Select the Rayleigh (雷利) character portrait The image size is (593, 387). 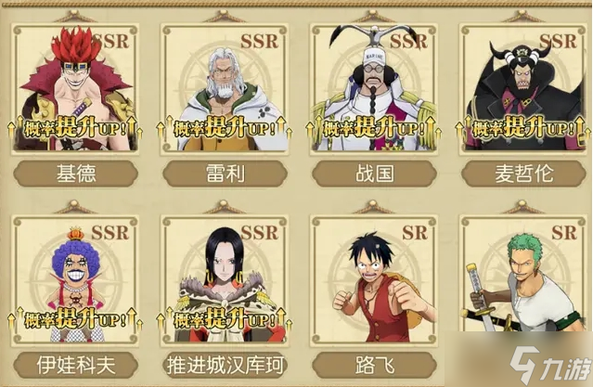click(x=225, y=90)
